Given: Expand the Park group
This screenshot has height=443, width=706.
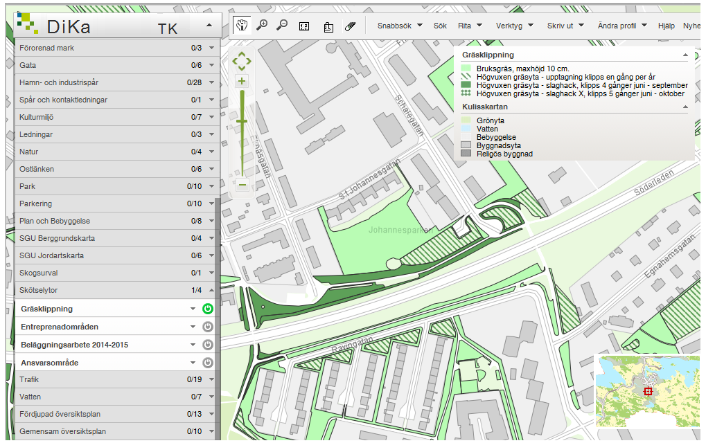Looking at the screenshot, I should tap(211, 186).
